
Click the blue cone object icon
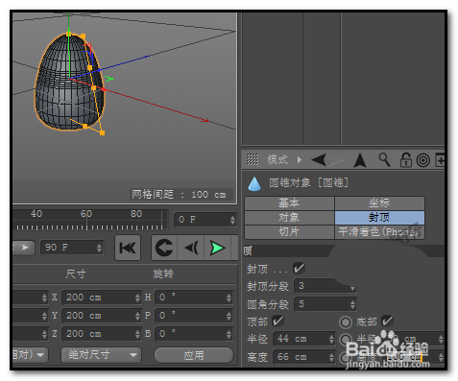(x=254, y=184)
